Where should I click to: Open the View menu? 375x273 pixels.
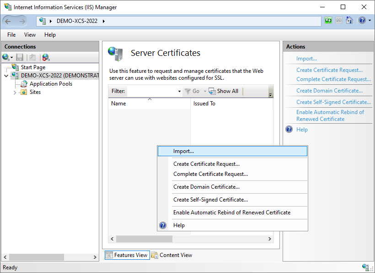[x=30, y=35]
